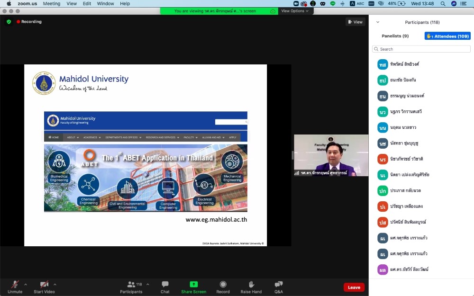The image size is (474, 296).
Task: Switch to the Panelists (9) tab
Action: 395,36
